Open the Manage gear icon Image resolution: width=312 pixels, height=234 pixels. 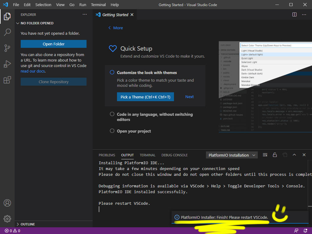coord(7,219)
